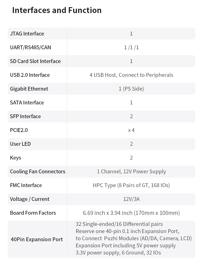The image size is (202, 267).
Task: Click the PCIE2.0 row label
Action: tap(19, 130)
